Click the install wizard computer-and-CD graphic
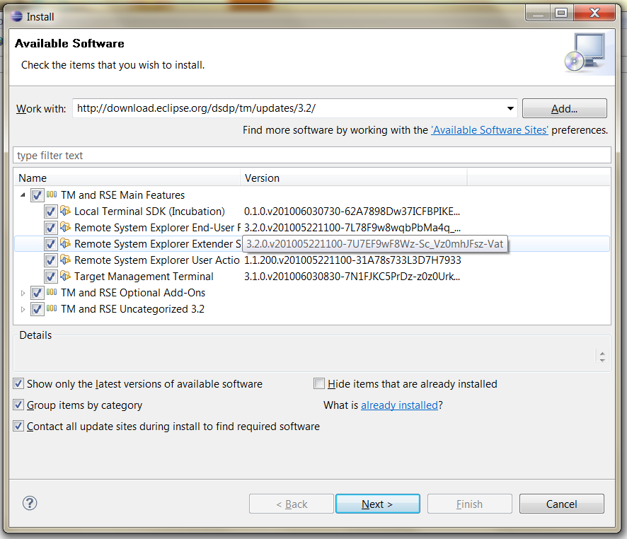This screenshot has height=539, width=627. point(585,53)
